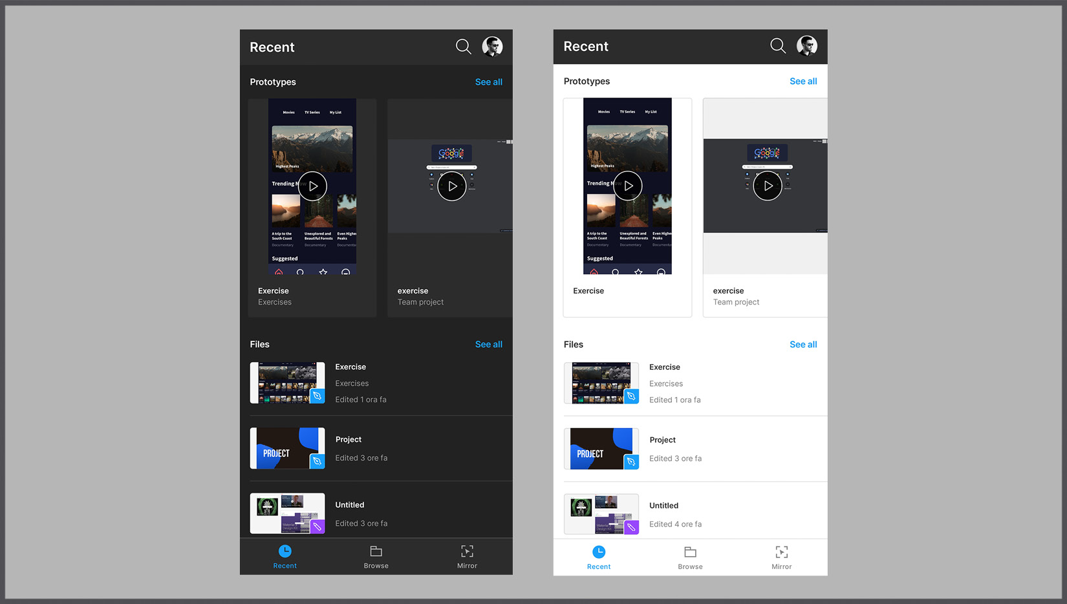The height and width of the screenshot is (604, 1067).
Task: Select the Project file thumbnail in light theme
Action: 601,448
